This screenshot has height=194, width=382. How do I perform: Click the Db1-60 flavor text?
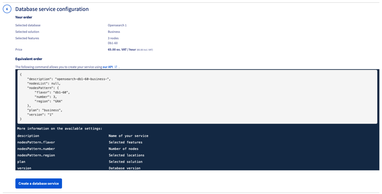tap(113, 43)
